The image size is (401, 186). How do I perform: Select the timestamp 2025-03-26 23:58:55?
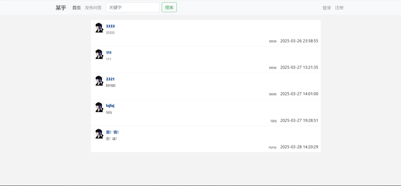point(299,41)
